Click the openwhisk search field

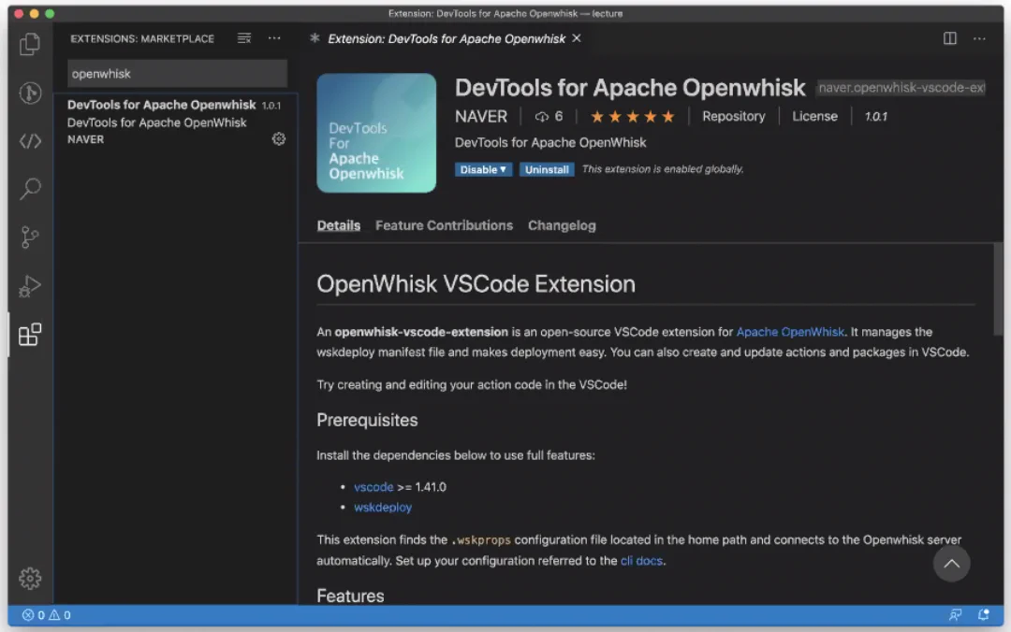[177, 74]
